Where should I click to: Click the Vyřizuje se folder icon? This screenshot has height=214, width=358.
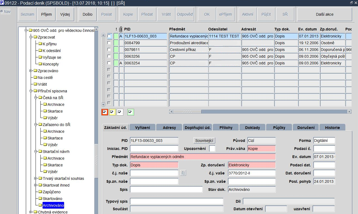point(40,57)
